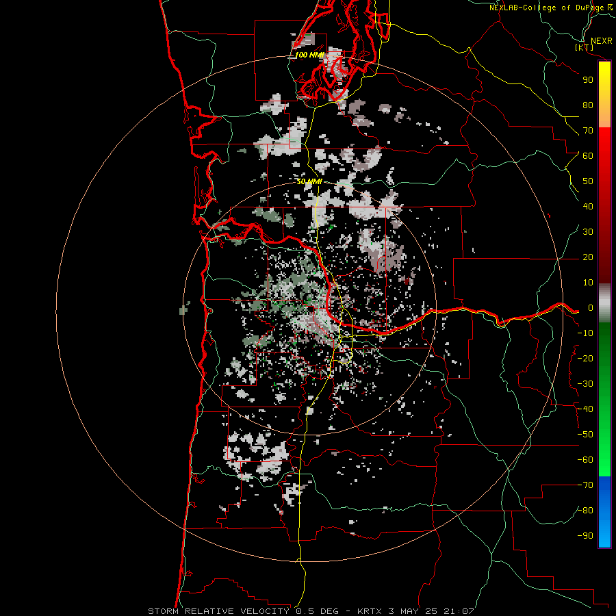Click the 50 NMI range ring label
Image resolution: width=616 pixels, height=616 pixels.
click(x=309, y=181)
